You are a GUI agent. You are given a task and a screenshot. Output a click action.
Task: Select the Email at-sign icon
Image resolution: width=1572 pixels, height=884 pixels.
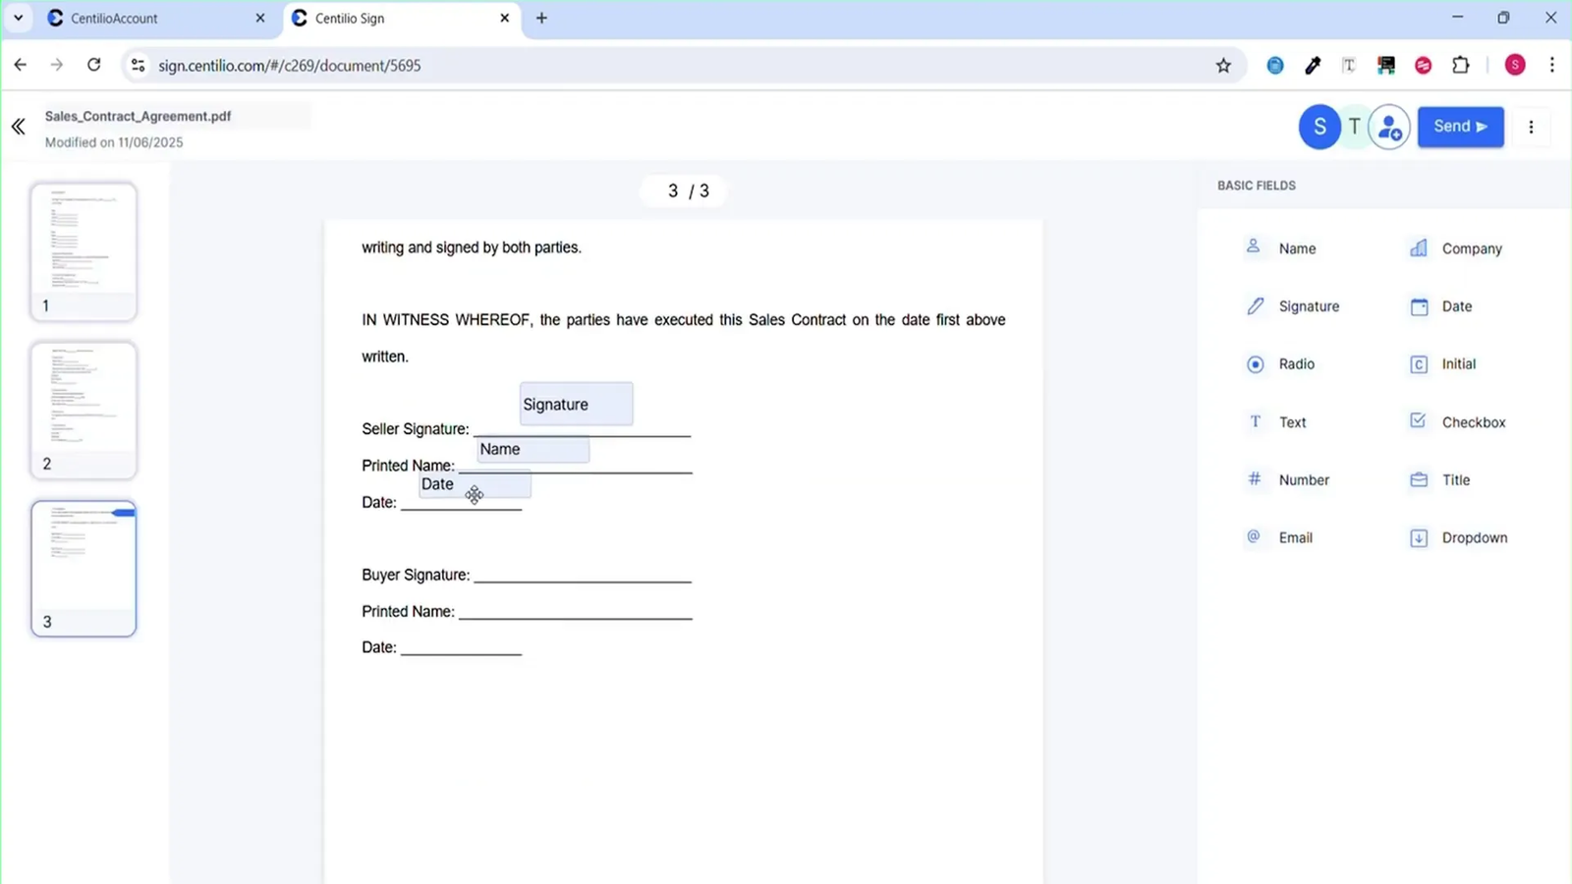[1254, 536]
